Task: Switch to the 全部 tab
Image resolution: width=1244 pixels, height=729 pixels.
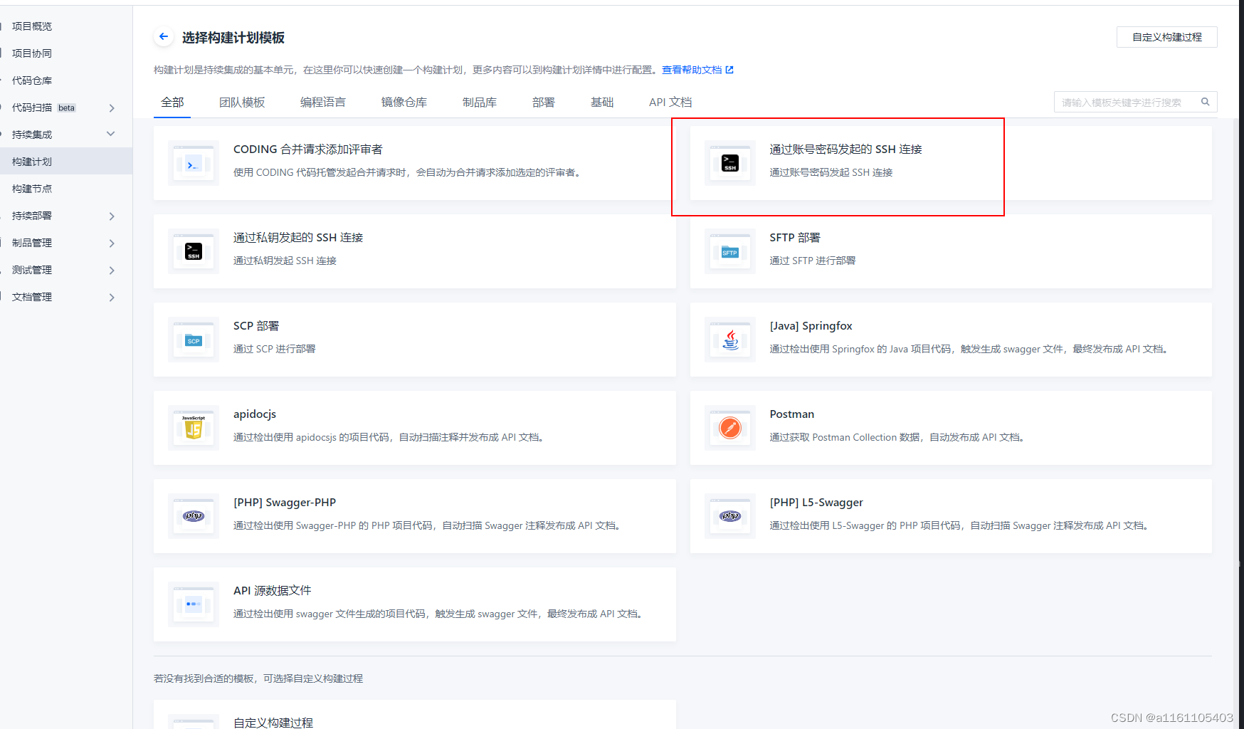Action: (172, 102)
